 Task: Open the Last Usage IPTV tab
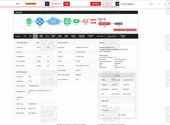click(90, 36)
